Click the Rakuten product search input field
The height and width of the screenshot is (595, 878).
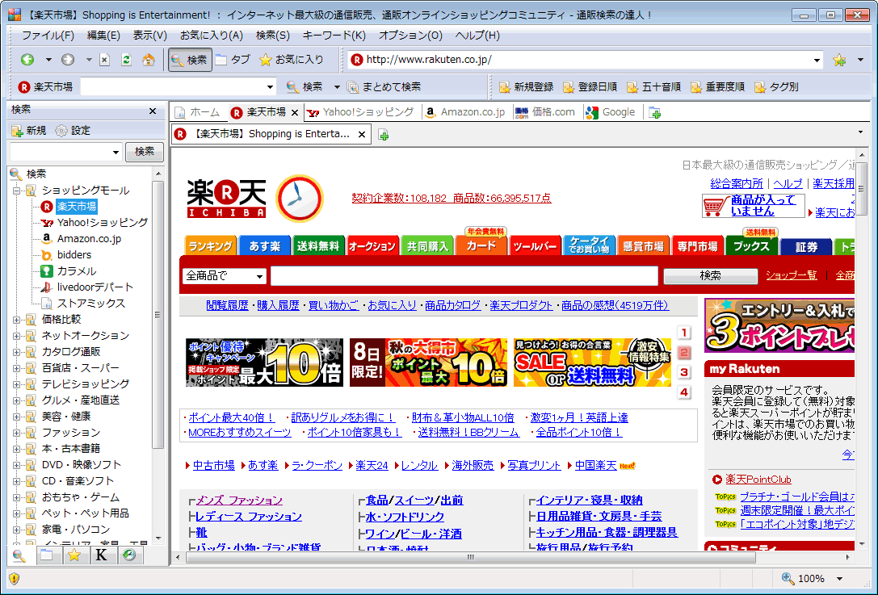click(x=464, y=276)
